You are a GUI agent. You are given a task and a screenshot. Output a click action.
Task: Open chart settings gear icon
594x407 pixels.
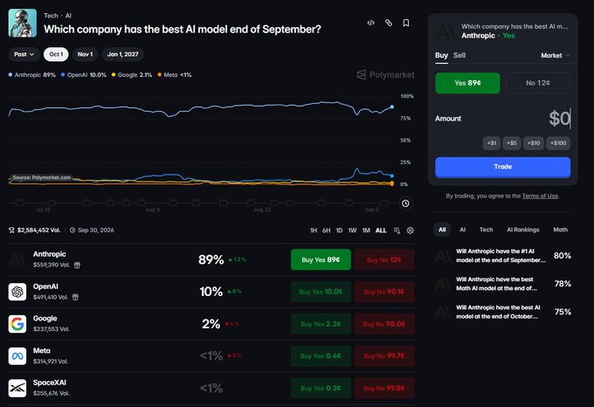(410, 231)
